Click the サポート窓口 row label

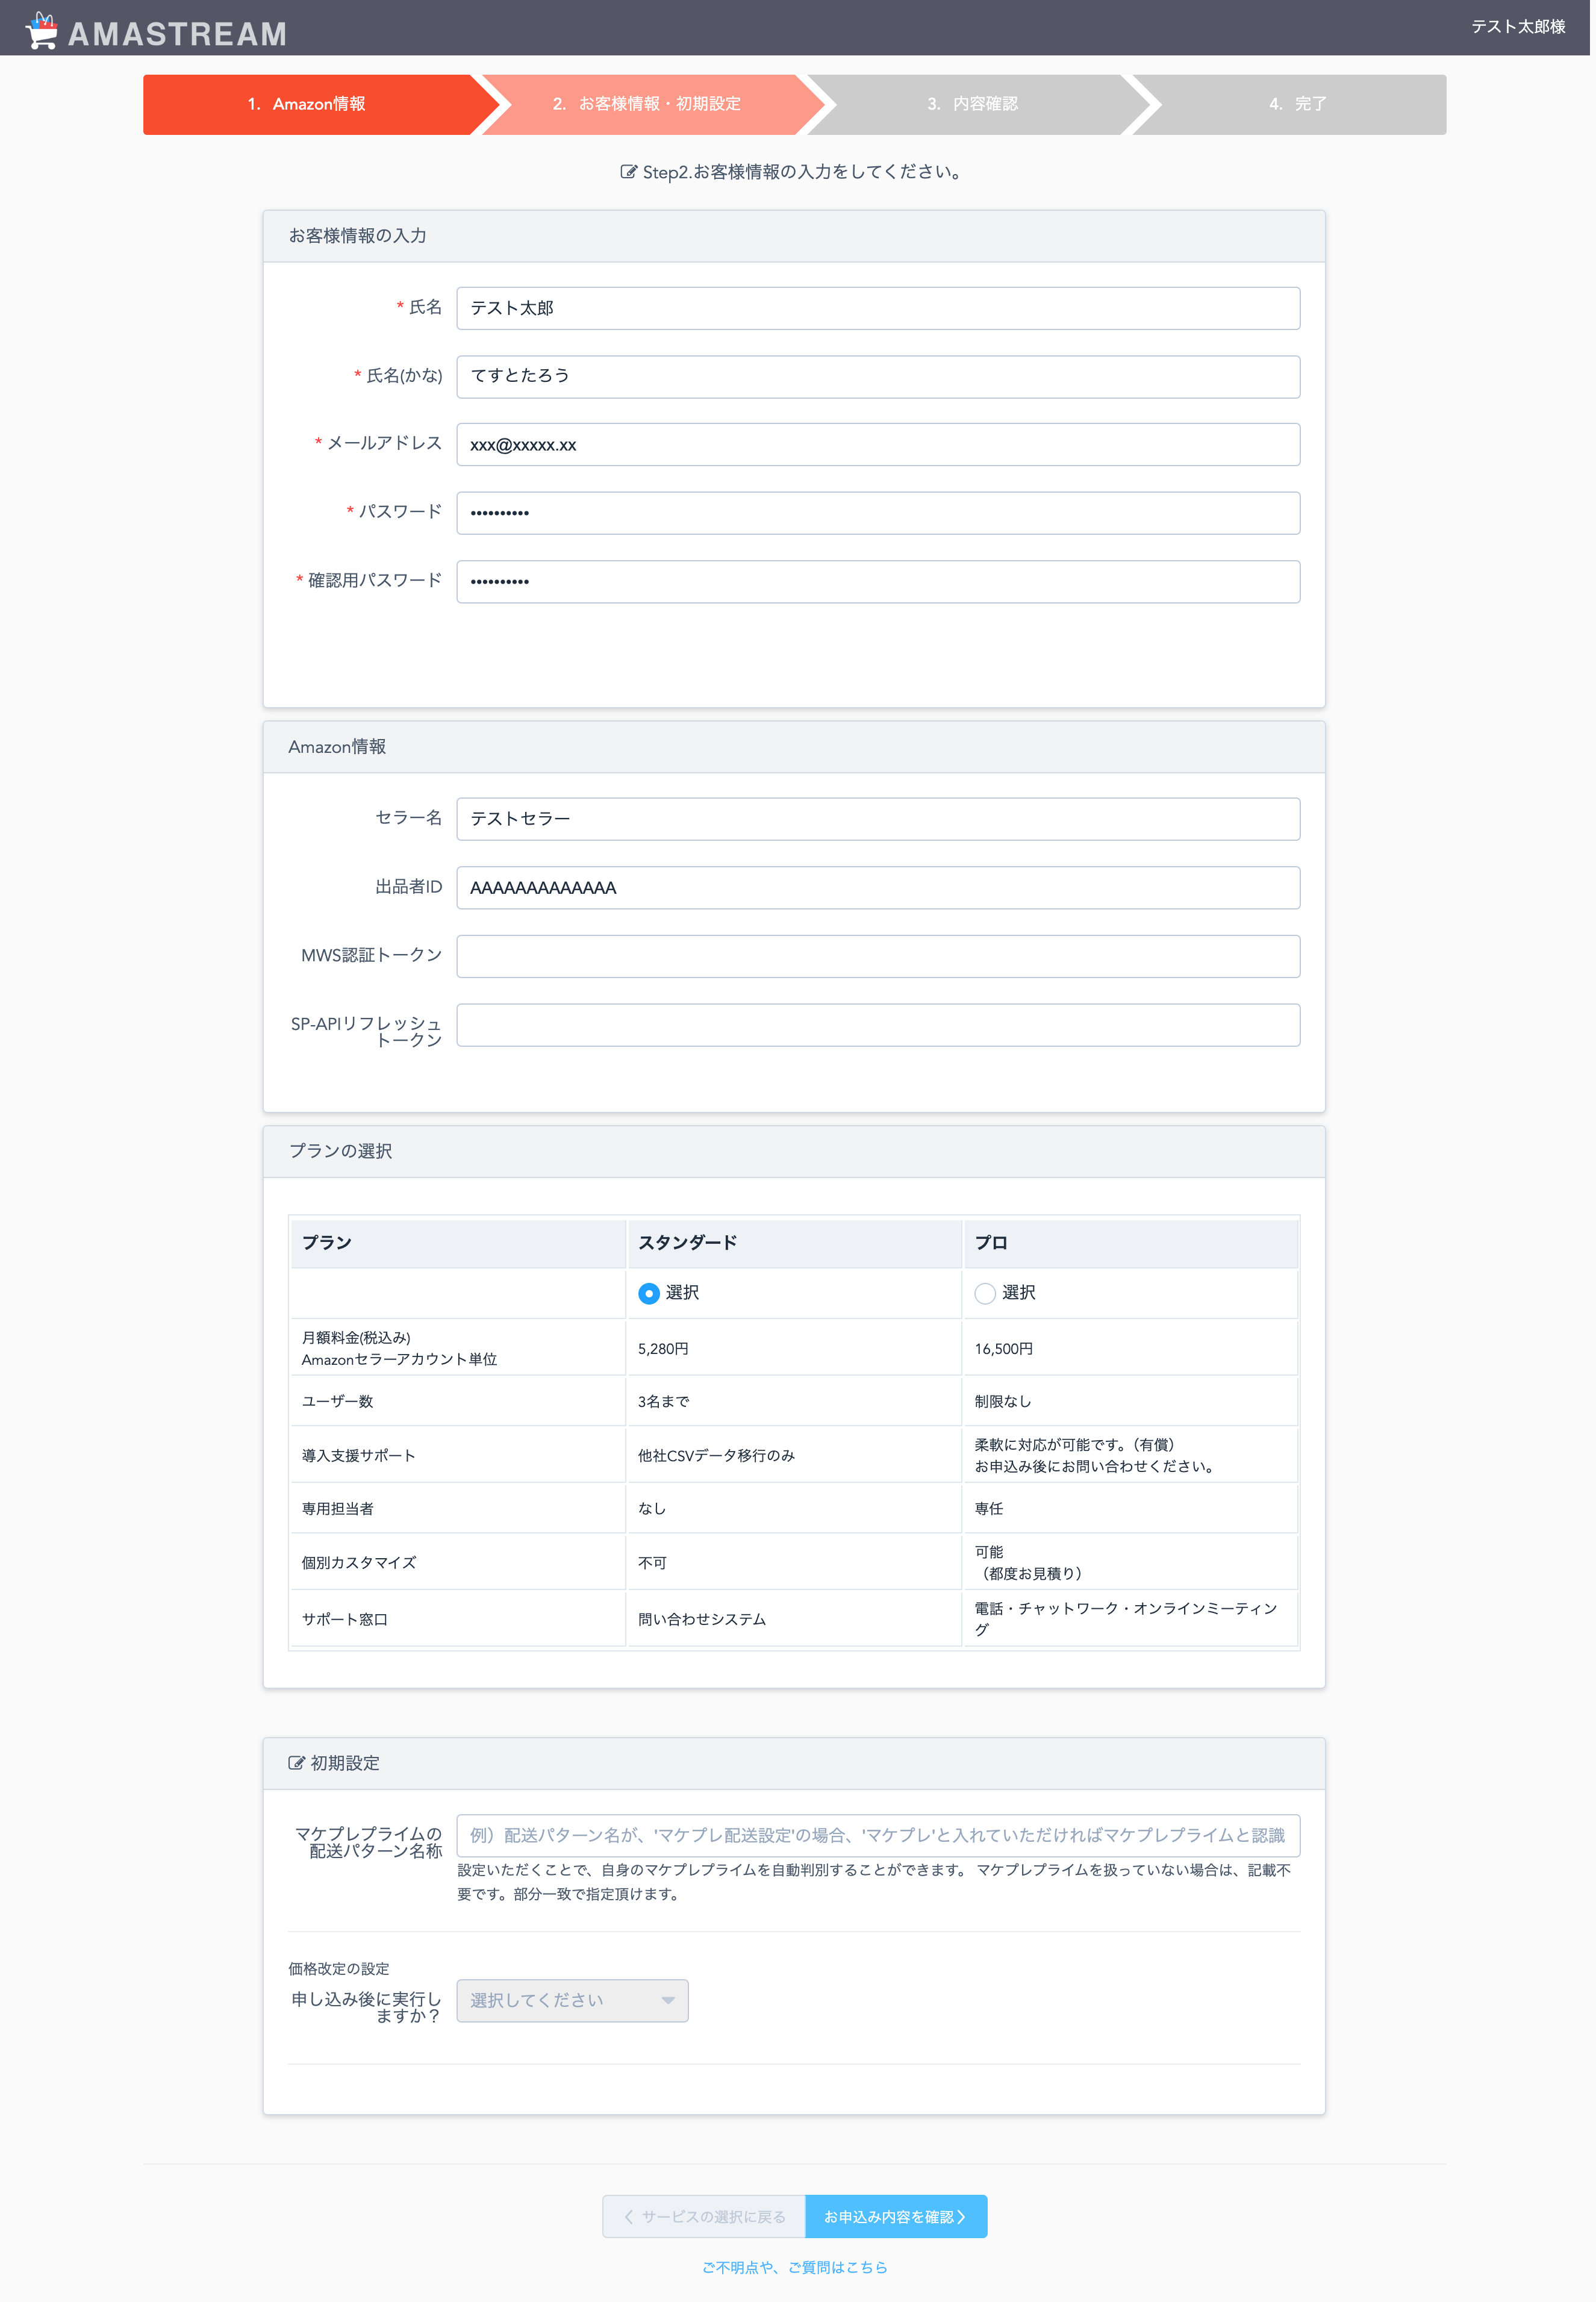(x=457, y=1618)
